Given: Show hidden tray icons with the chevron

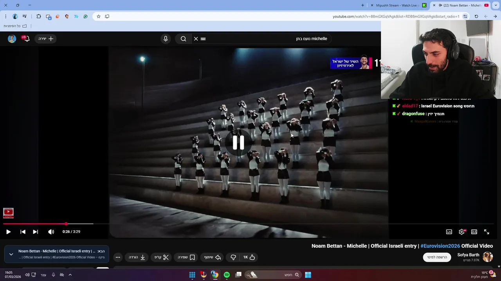Looking at the screenshot, I should pyautogui.click(x=70, y=275).
